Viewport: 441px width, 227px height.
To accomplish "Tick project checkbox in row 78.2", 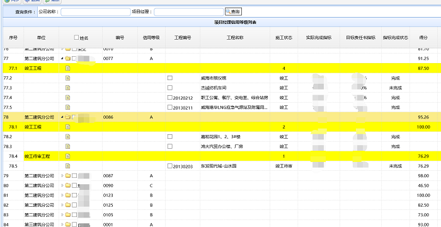I will point(170,137).
